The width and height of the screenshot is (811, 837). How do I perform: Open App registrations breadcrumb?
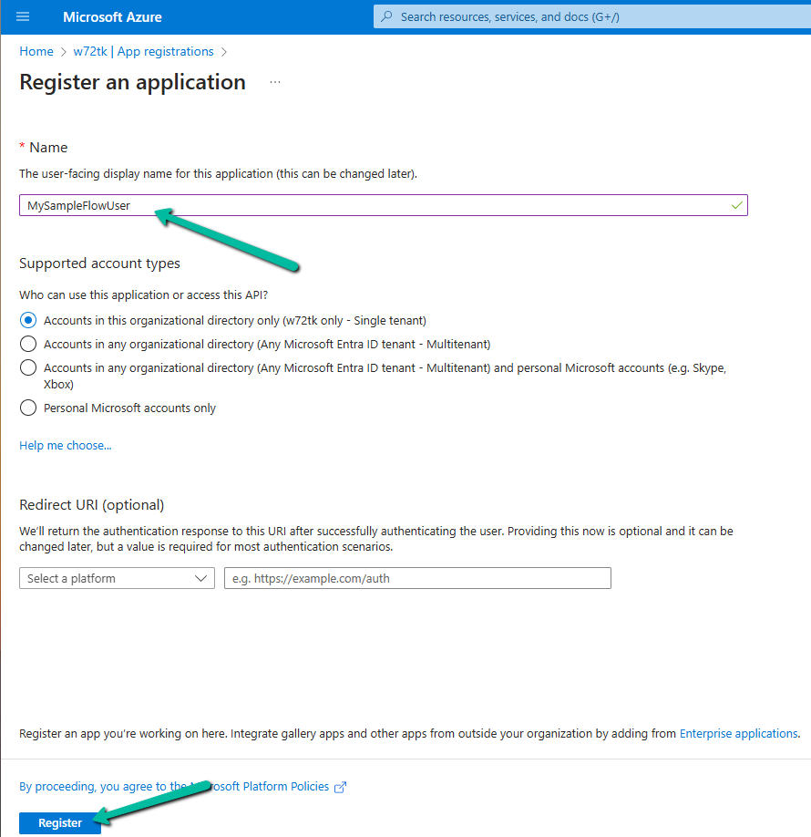(165, 51)
